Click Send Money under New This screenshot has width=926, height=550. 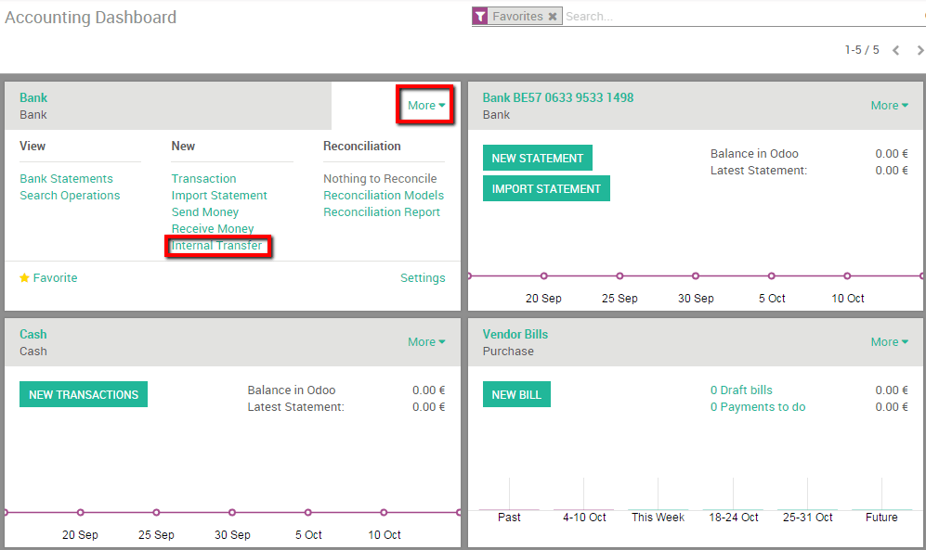pos(204,211)
